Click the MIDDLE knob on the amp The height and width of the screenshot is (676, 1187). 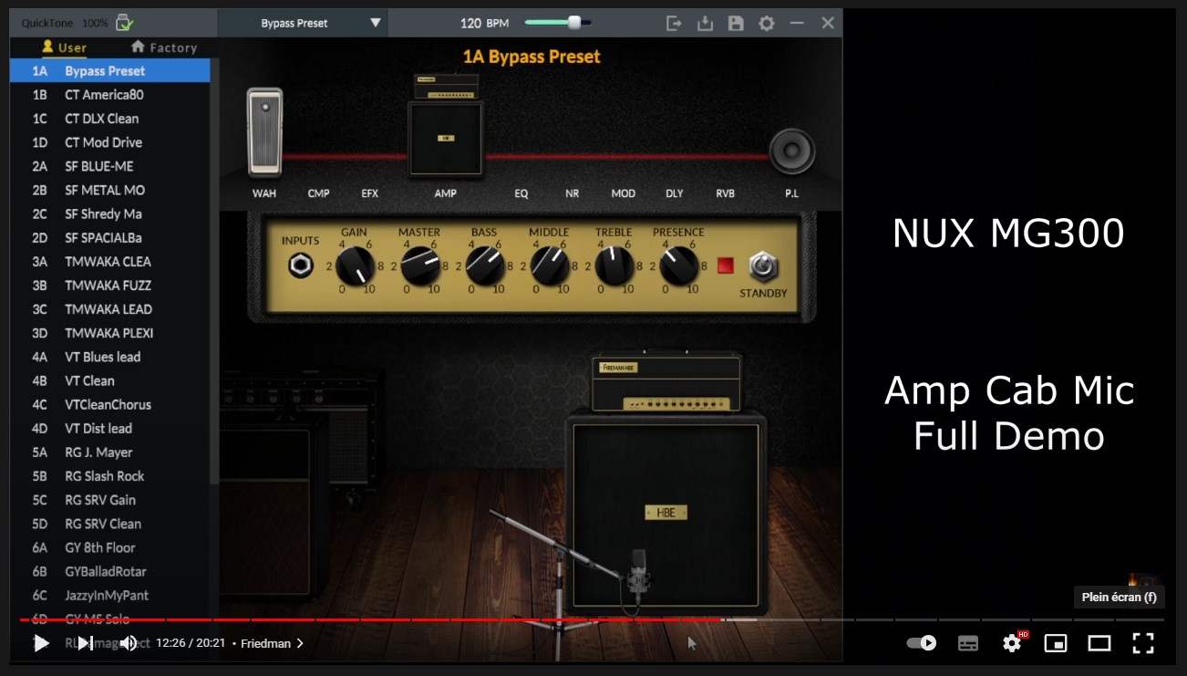coord(549,265)
